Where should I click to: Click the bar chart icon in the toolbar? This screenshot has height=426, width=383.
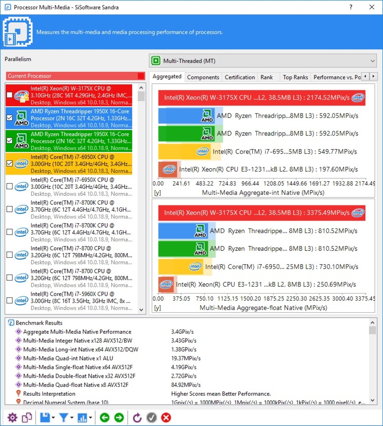[82, 418]
